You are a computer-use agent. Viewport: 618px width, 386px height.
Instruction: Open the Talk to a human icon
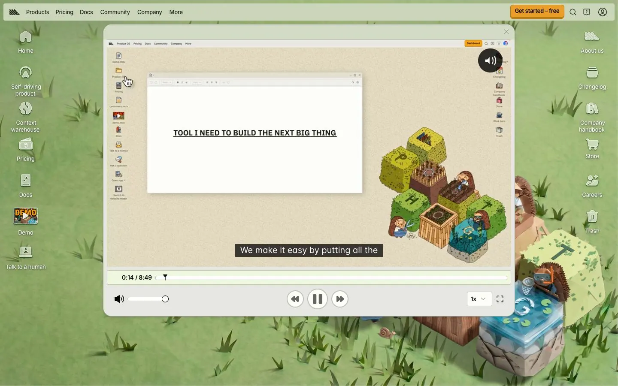tap(26, 258)
